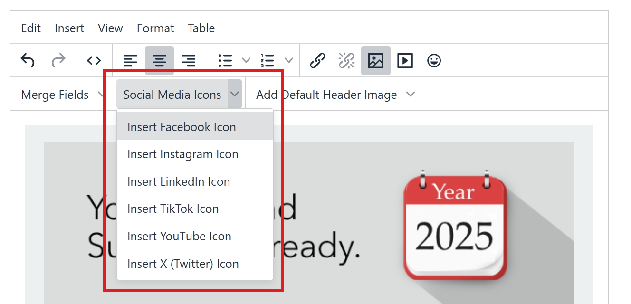Collapse the Social Media Icons chevron
This screenshot has width=631, height=304.
[x=235, y=94]
